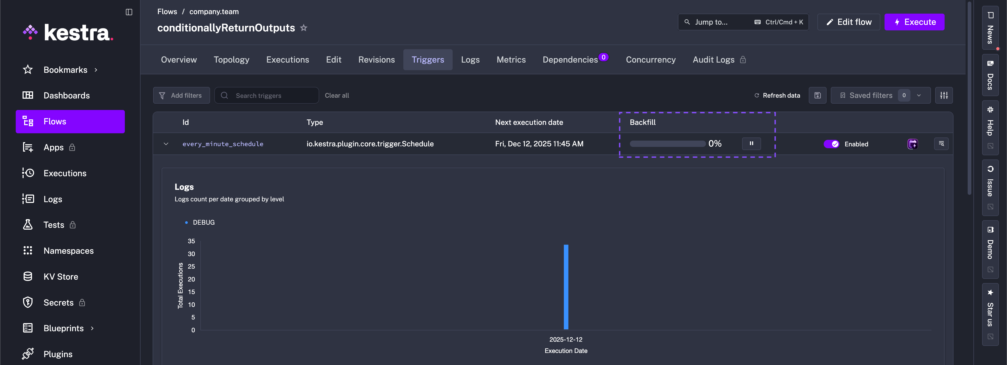Viewport: 1007px width, 365px height.
Task: Star the conditionallyReturnOutputs flow as bookmark
Action: click(303, 28)
